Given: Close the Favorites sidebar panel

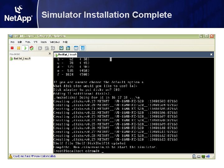Looking at the screenshot, I should click(x=50, y=54).
